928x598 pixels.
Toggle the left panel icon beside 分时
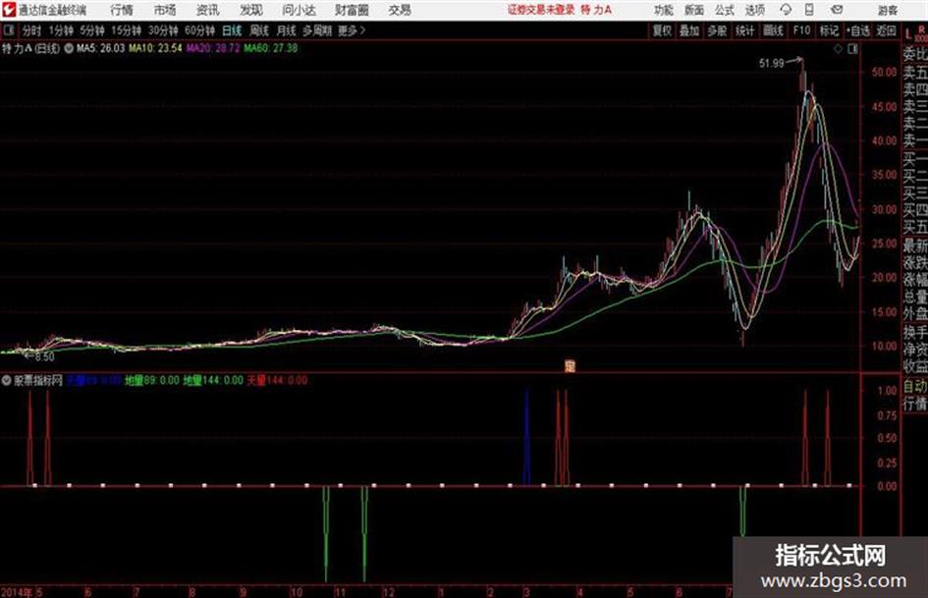[x=9, y=30]
